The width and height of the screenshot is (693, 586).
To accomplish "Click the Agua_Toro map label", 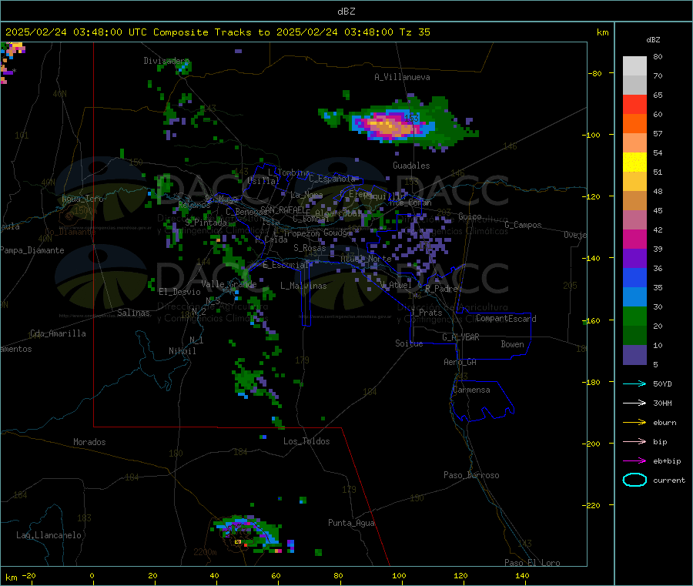I will click(x=82, y=199).
